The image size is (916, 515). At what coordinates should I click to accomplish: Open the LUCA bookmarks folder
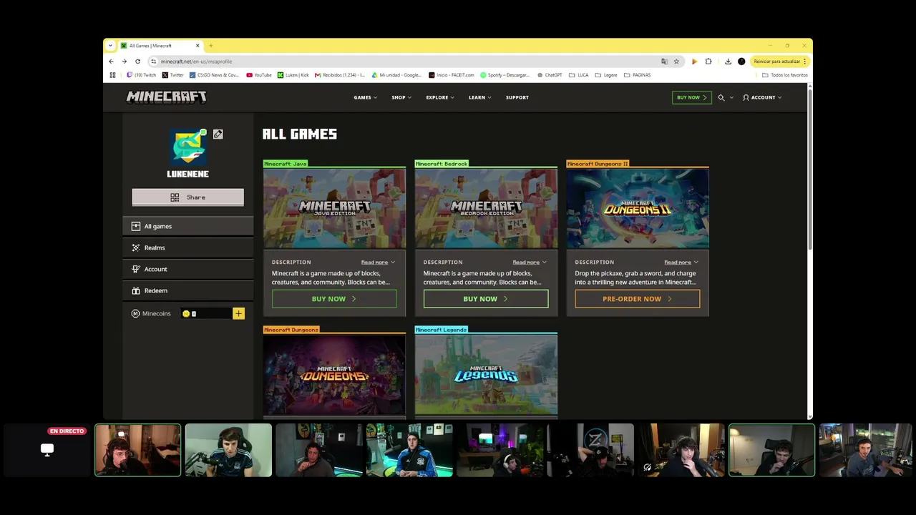coord(579,75)
